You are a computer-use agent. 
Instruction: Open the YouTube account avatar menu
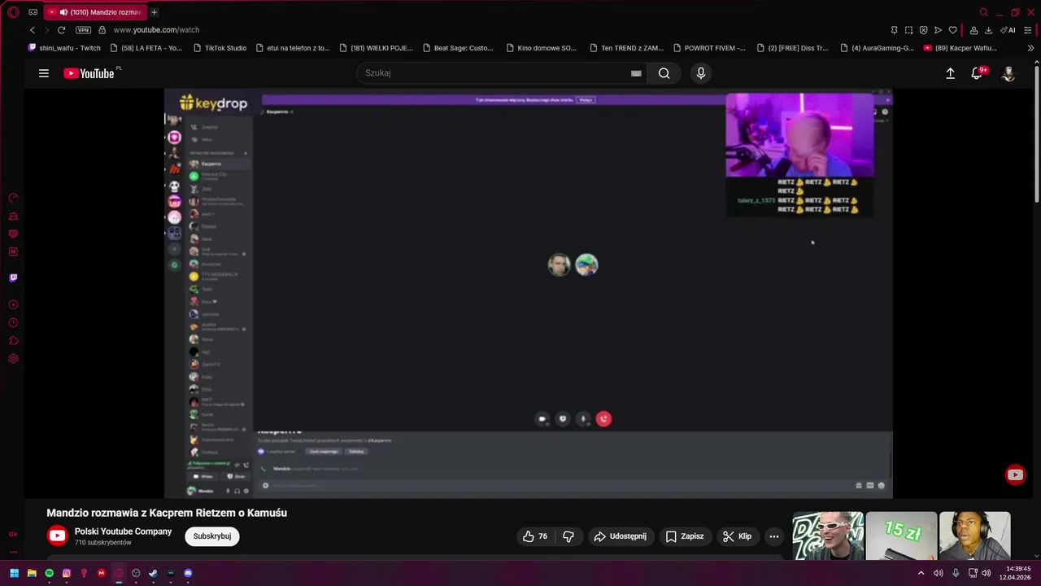point(1008,73)
